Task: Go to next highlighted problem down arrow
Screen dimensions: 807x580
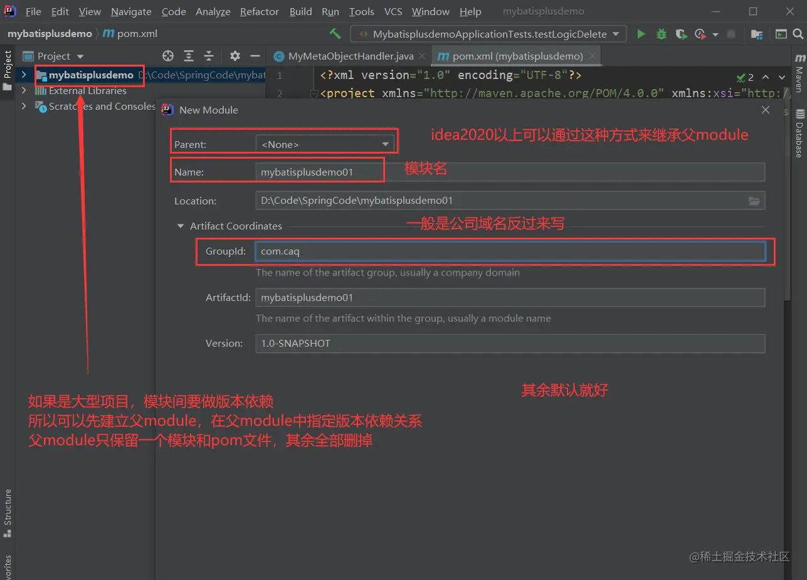Action: coord(781,77)
